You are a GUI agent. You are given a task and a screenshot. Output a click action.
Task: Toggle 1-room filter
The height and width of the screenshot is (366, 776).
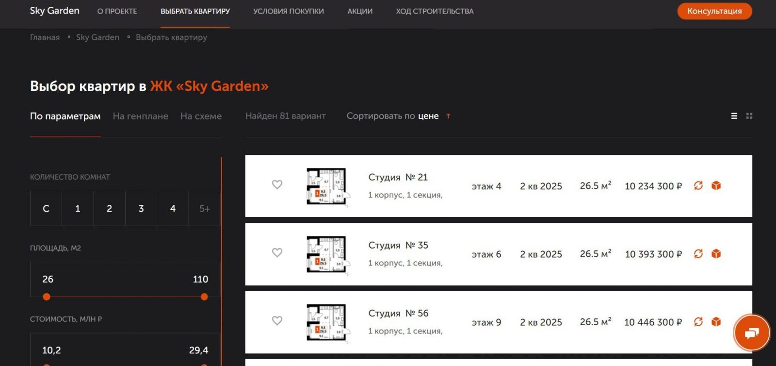pyautogui.click(x=78, y=208)
